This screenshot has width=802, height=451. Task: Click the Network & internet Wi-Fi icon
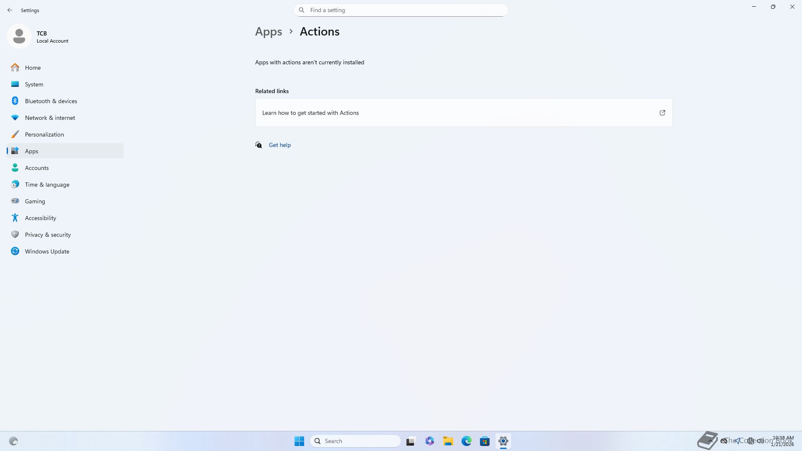[x=15, y=118]
